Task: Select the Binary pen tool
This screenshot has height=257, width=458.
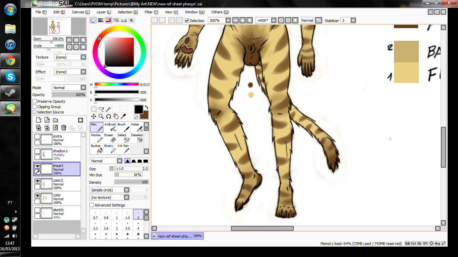Action: coord(110,149)
